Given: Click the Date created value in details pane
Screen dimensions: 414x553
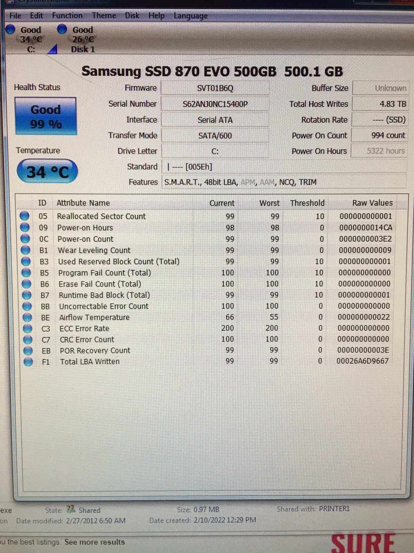Looking at the screenshot, I should point(225,520).
